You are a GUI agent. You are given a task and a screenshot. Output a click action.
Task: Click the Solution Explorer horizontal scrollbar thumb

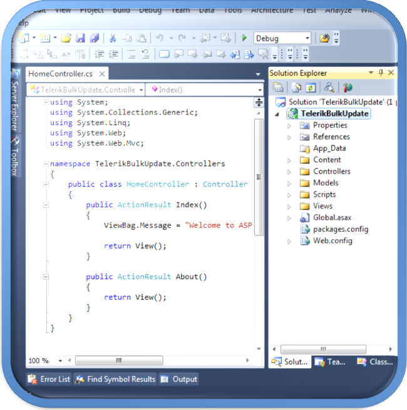coord(323,349)
